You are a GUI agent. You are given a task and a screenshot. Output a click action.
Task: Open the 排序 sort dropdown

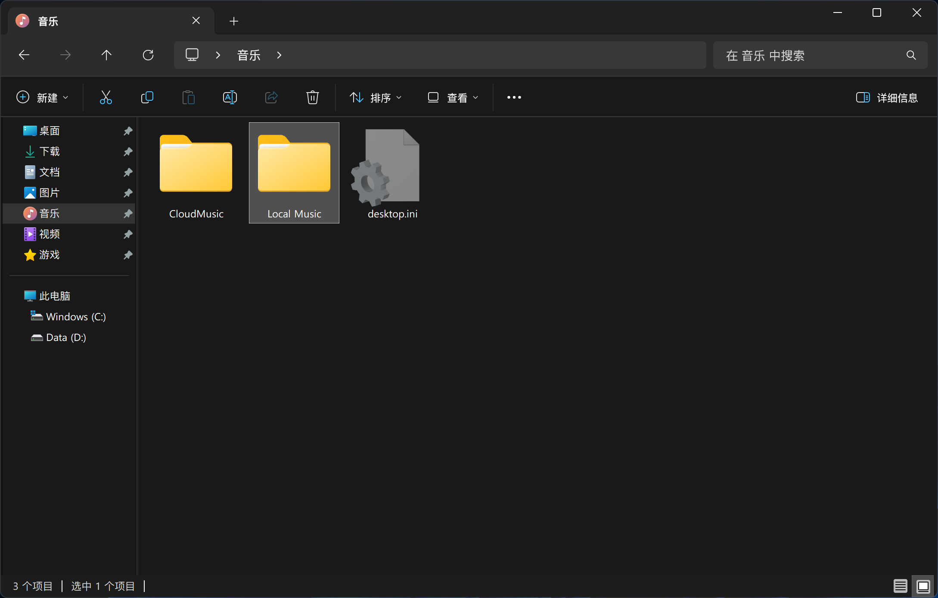tap(376, 98)
